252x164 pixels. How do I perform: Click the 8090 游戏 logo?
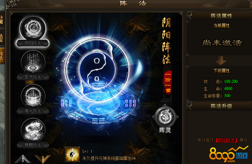[229, 154]
